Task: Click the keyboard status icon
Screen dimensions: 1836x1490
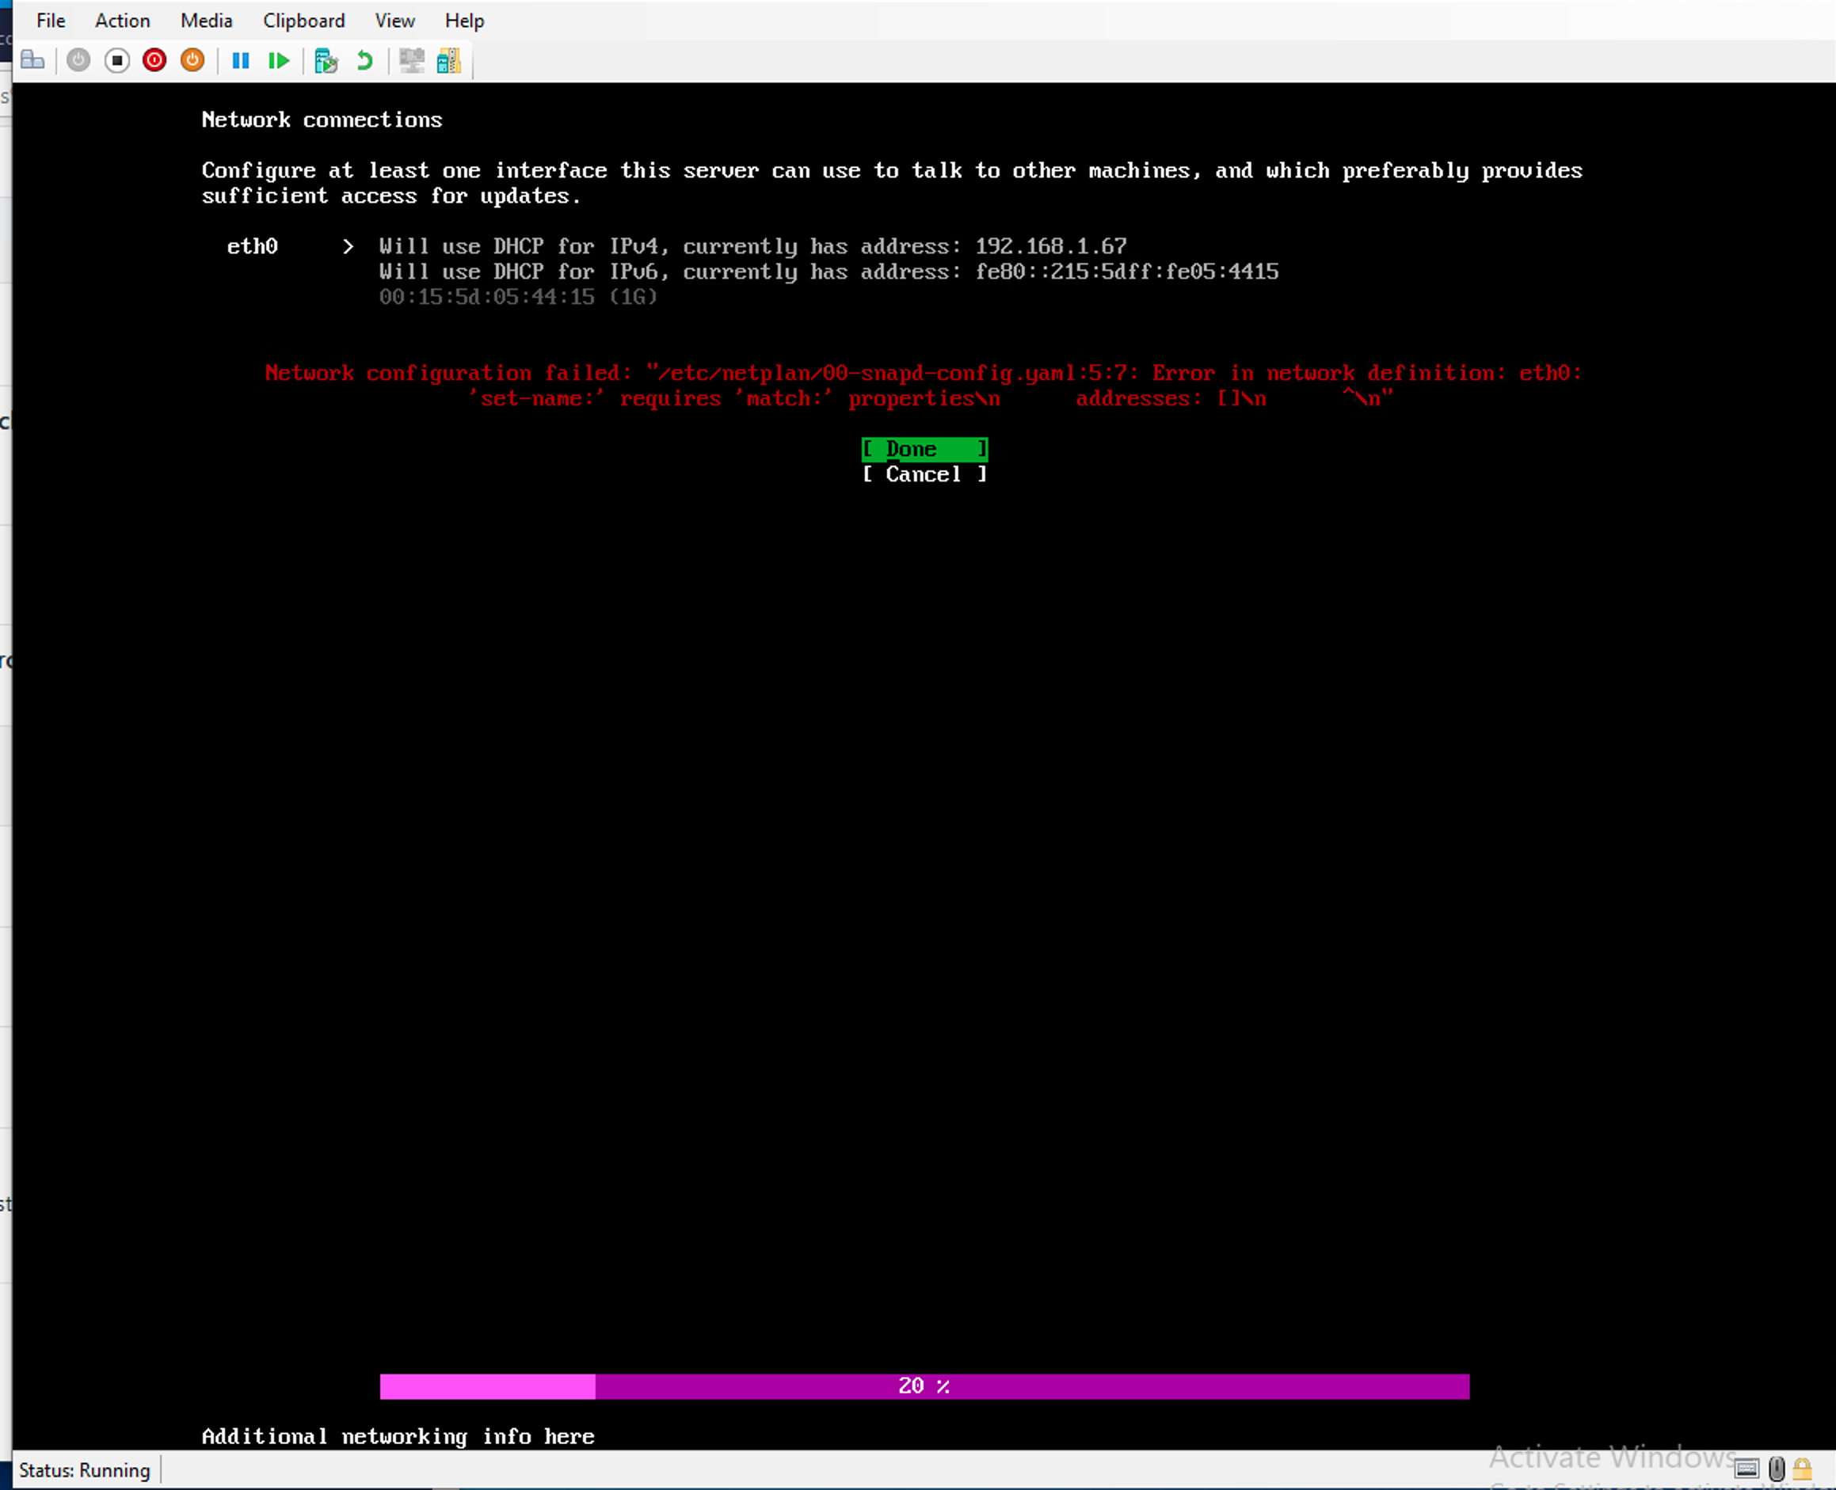Action: (1747, 1468)
